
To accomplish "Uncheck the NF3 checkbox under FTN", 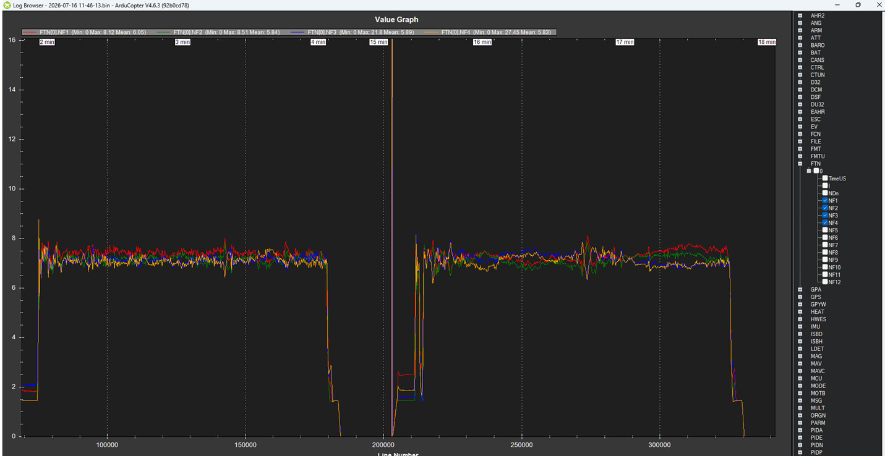I will click(x=825, y=216).
